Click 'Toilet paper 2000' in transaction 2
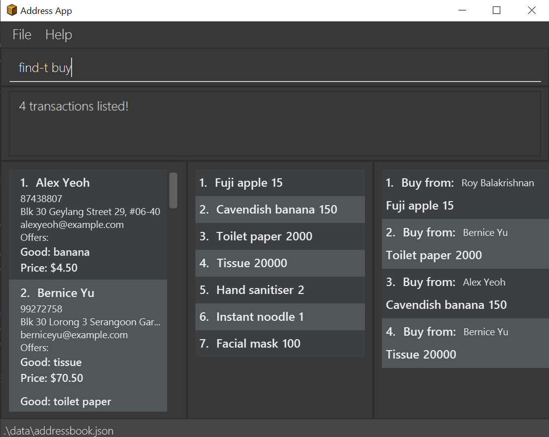This screenshot has height=437, width=549. (x=434, y=255)
